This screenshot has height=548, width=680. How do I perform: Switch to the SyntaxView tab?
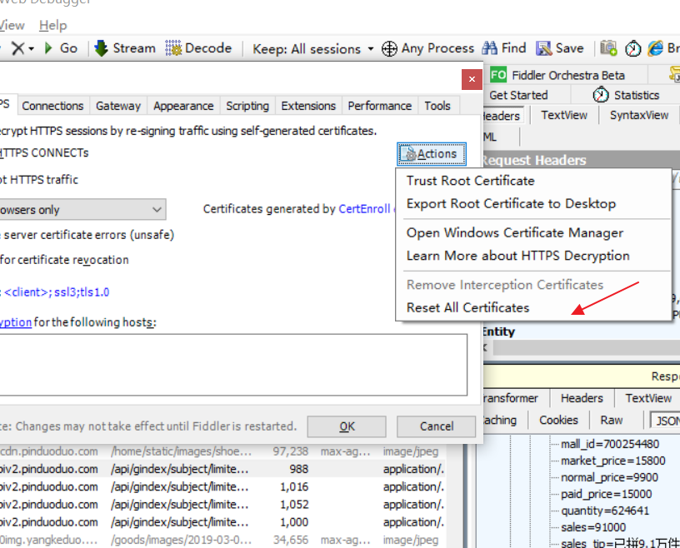coord(639,115)
